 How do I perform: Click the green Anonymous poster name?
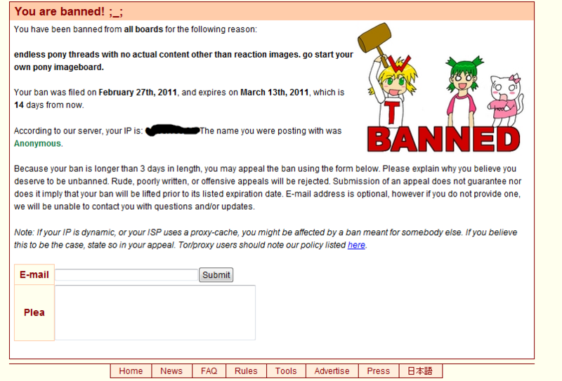click(37, 143)
